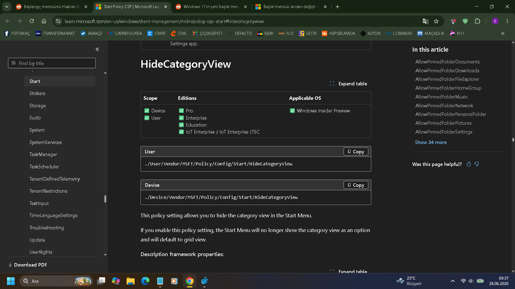Expand Show 34 more article links
The image size is (515, 289).
[x=431, y=142]
